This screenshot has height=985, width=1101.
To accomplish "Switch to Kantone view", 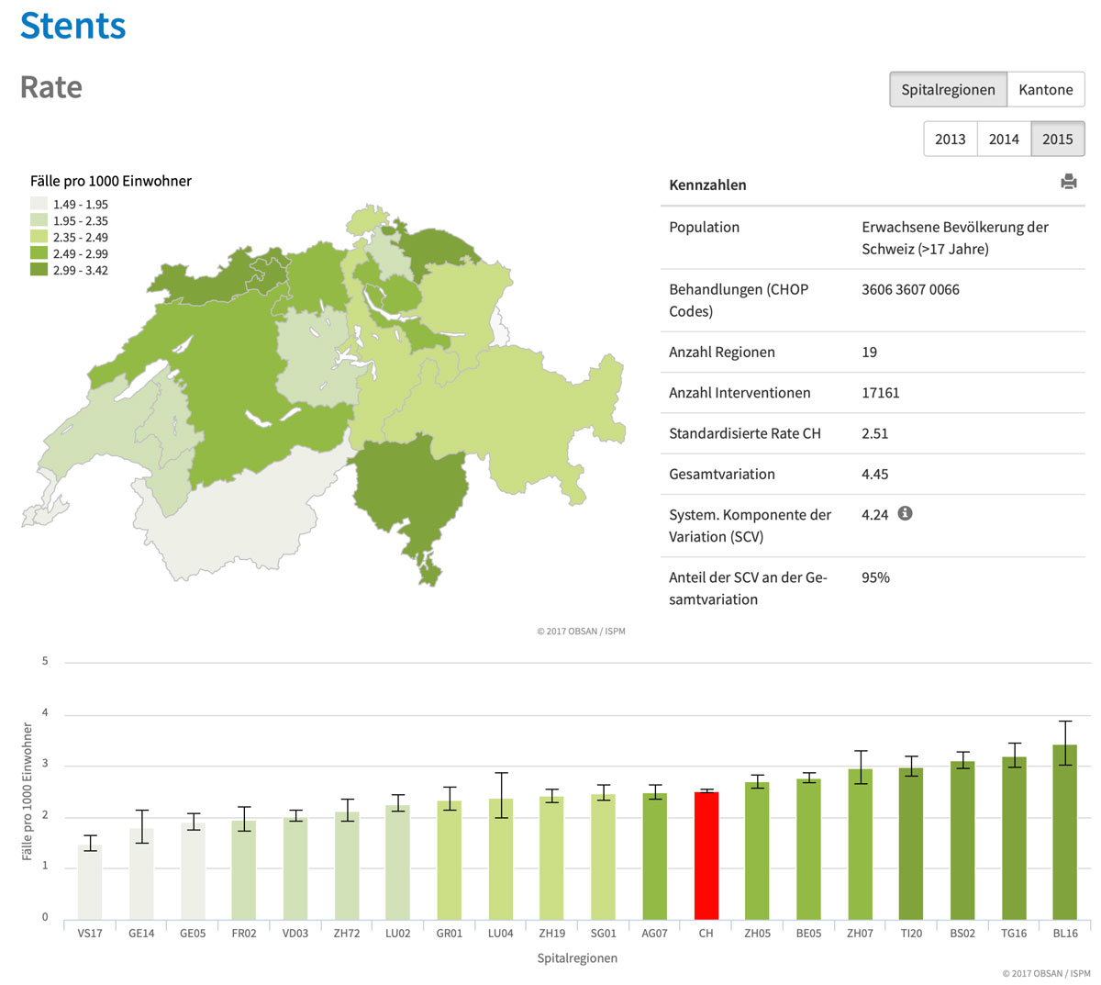I will pos(1045,90).
